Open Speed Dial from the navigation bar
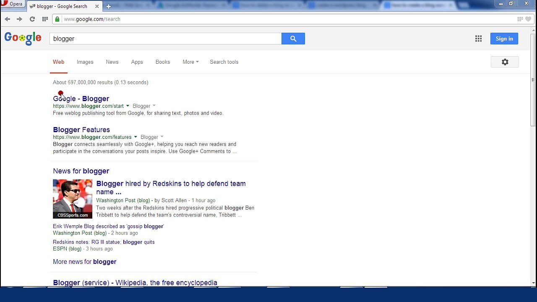This screenshot has height=302, width=537. [45, 19]
